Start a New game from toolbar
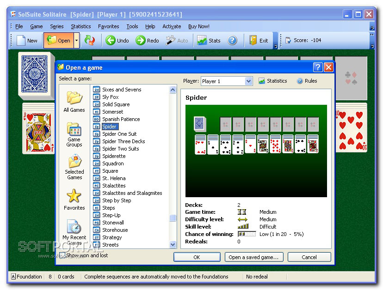 [x=27, y=41]
